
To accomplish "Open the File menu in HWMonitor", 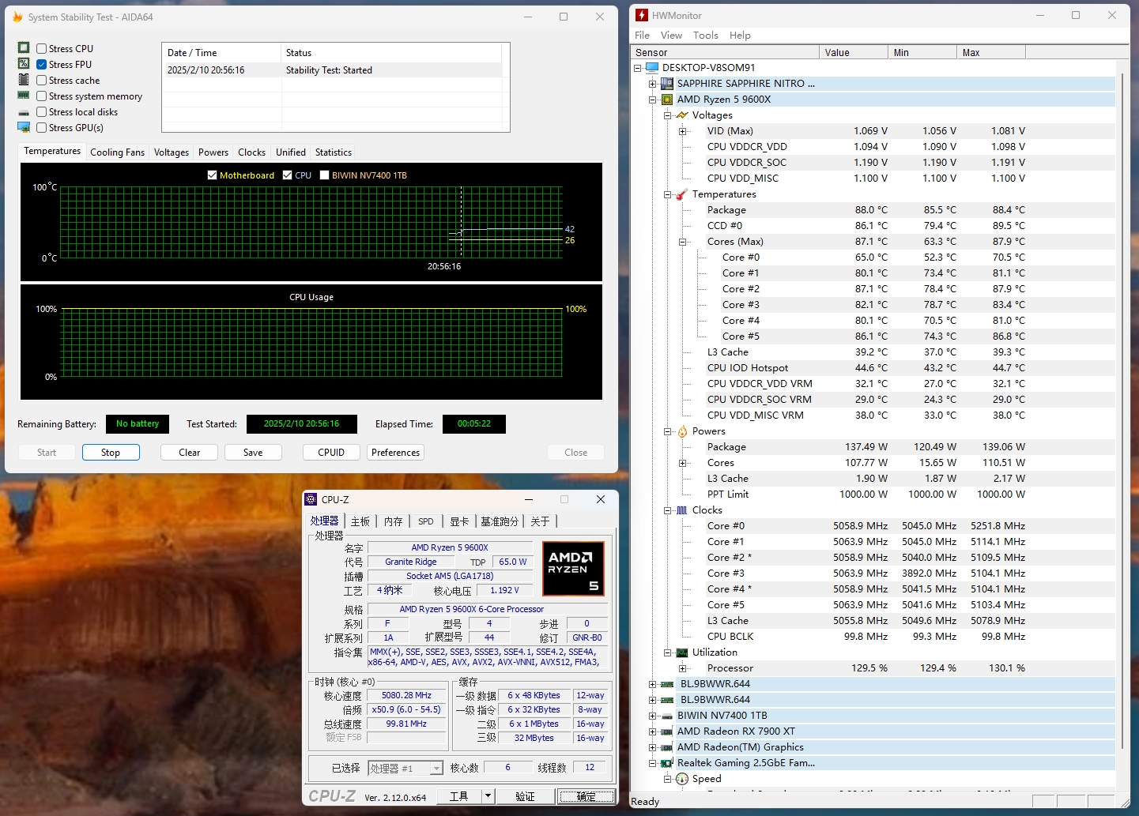I will [x=642, y=35].
